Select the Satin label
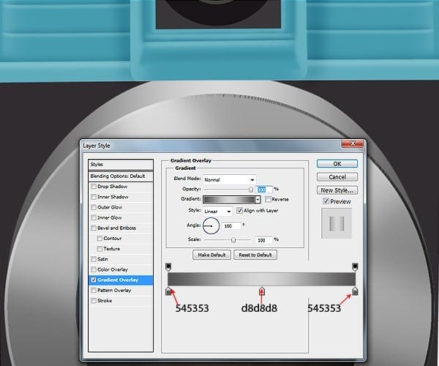Screen dimensions: 439x366 [102, 259]
